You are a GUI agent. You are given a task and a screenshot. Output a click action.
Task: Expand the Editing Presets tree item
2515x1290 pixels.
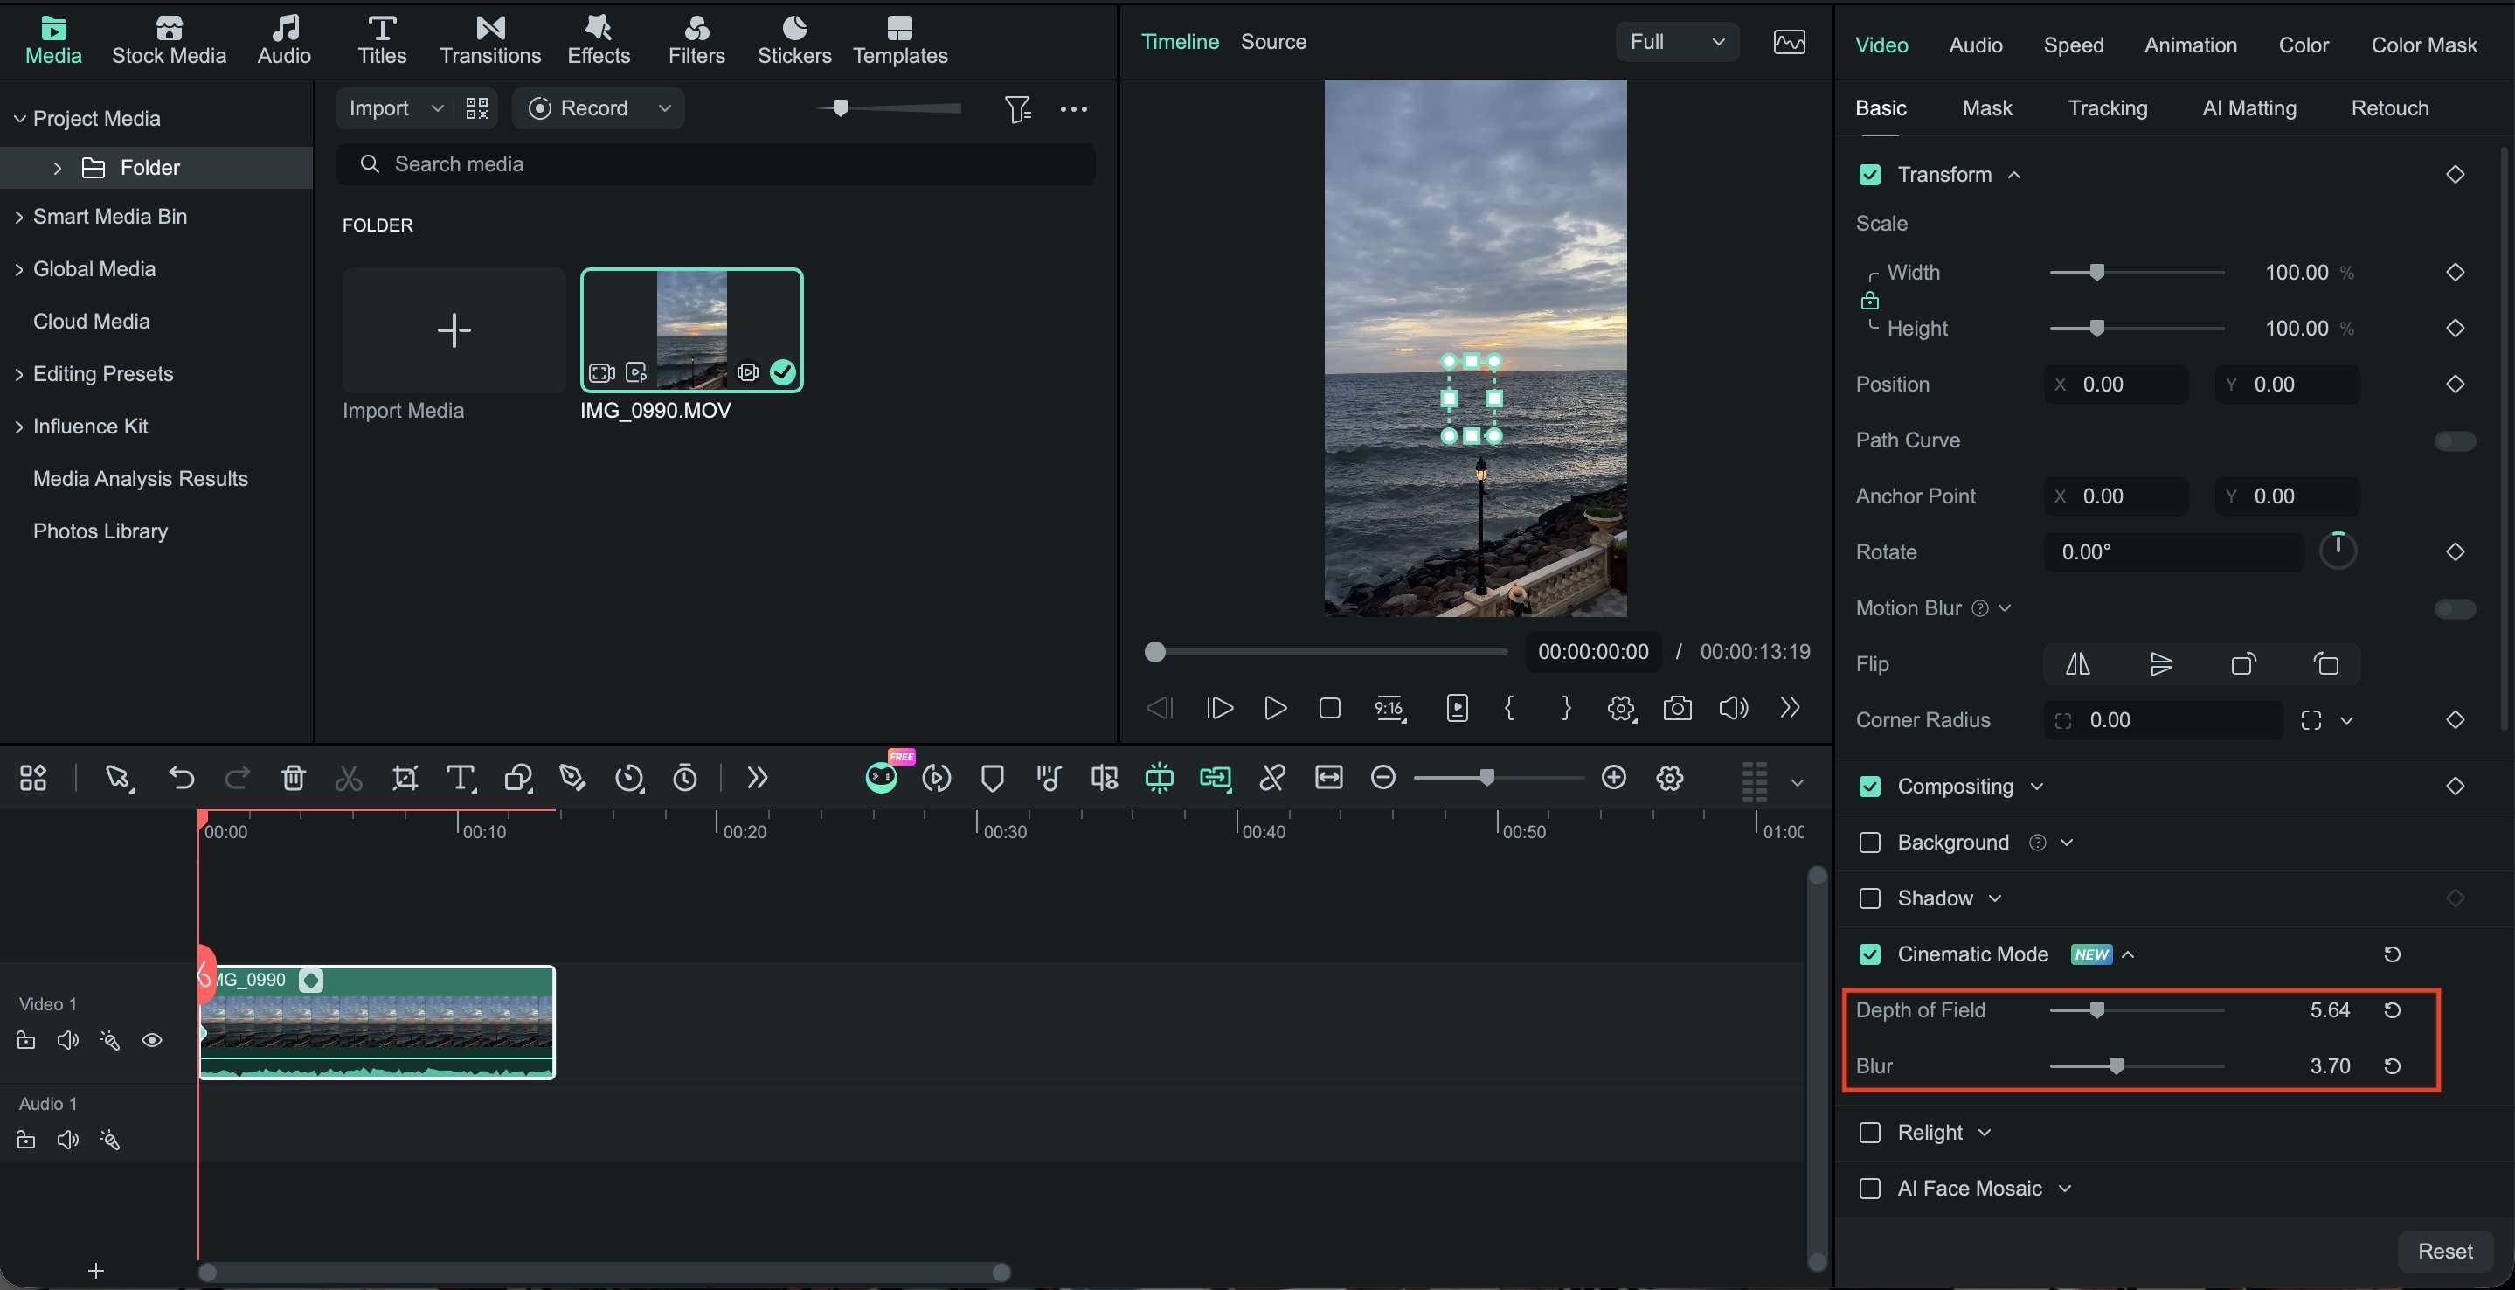(18, 374)
